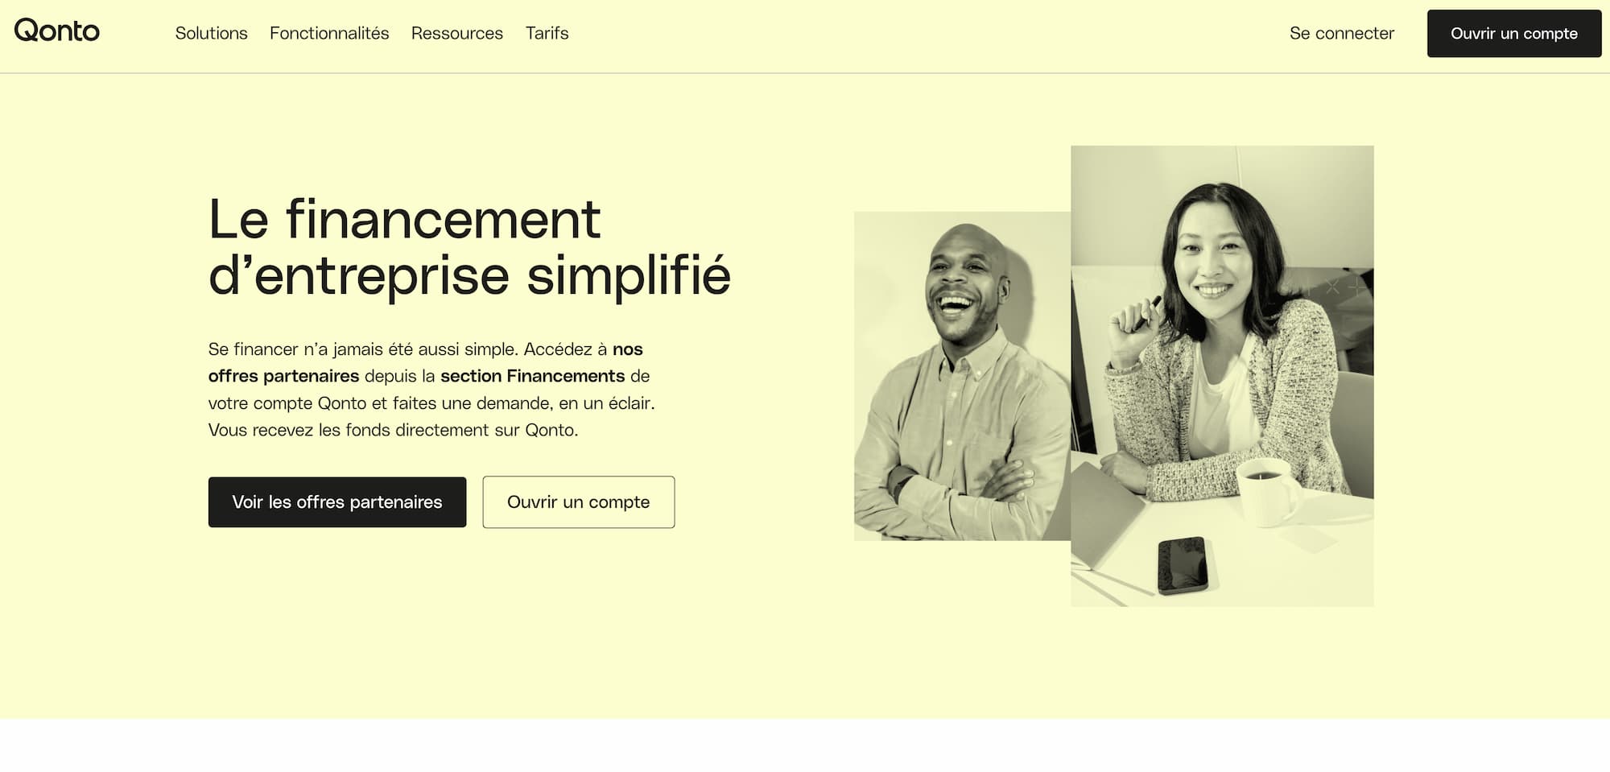This screenshot has width=1610, height=772.
Task: Click the dark Ouvrir un compte header button
Action: click(x=1513, y=33)
